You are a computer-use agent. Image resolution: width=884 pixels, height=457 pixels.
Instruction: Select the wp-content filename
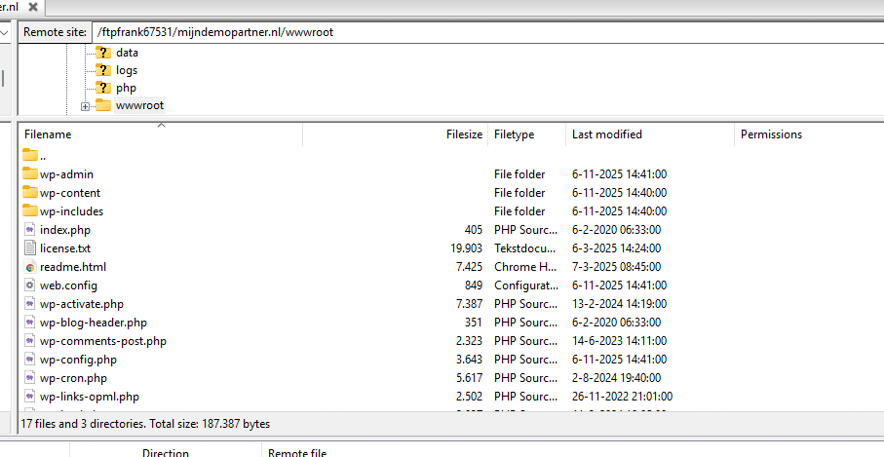70,193
